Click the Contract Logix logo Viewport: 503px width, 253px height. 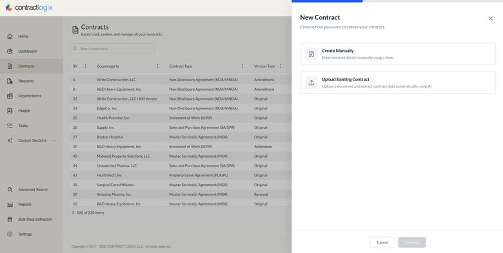tap(29, 8)
